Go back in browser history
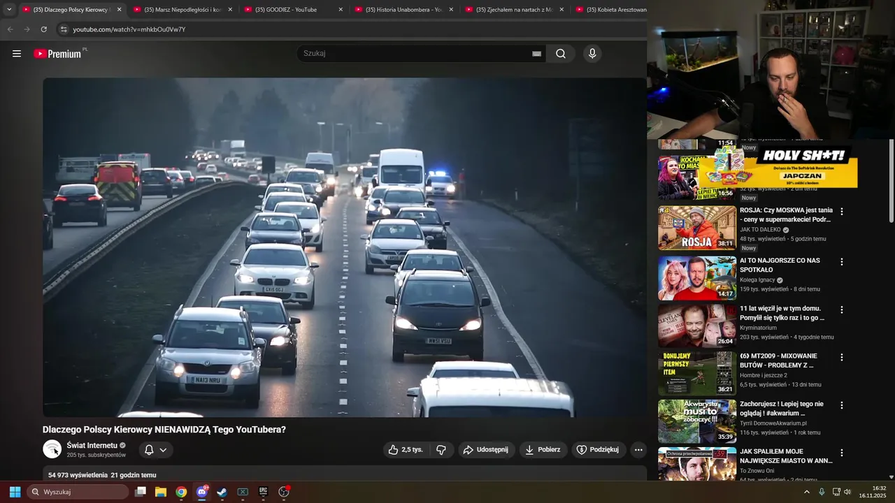The height and width of the screenshot is (503, 895). [10, 29]
